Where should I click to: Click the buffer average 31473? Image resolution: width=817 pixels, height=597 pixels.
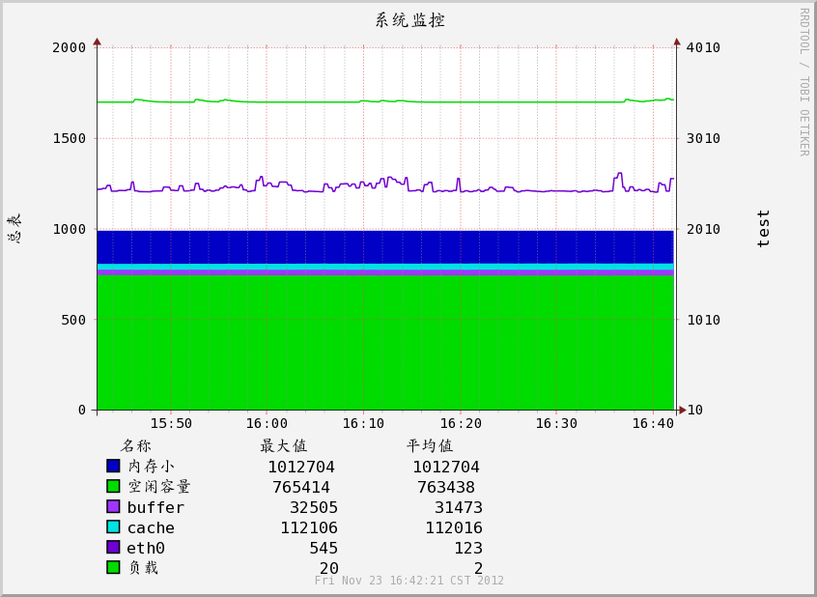click(x=459, y=507)
